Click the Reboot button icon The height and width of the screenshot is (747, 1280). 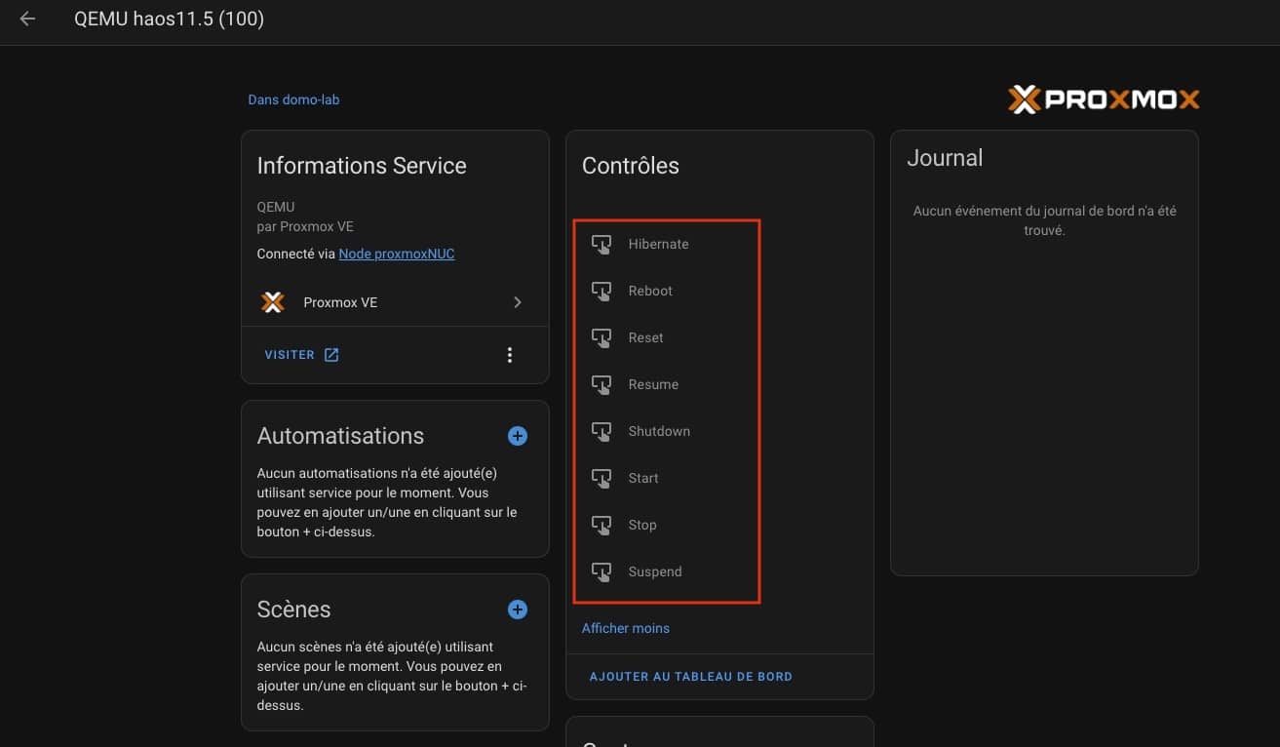pos(601,291)
